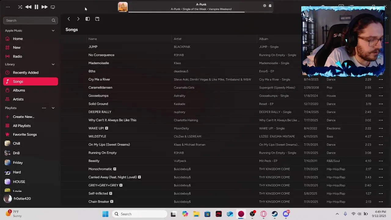Image resolution: width=391 pixels, height=220 pixels.
Task: Open Discord from the taskbar
Action: 286,214
